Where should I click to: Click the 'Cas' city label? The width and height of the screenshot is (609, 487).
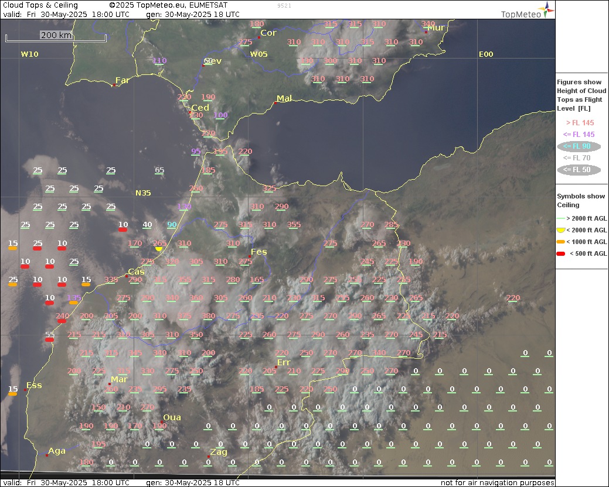[137, 272]
